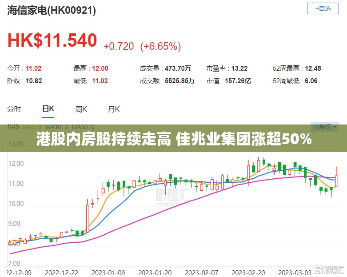Open the 前复权 adjustment dropdown
347x277 pixels.
coord(325,127)
